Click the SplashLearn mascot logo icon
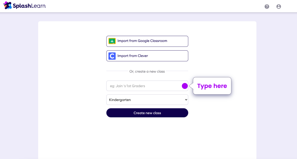 [x=8, y=5]
